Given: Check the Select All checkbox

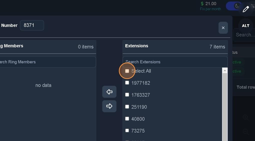Looking at the screenshot, I should (127, 71).
